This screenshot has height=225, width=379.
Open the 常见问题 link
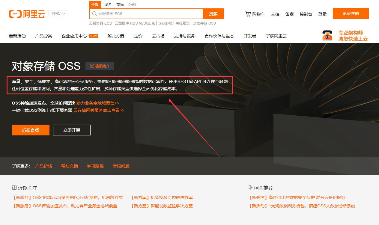tap(121, 166)
